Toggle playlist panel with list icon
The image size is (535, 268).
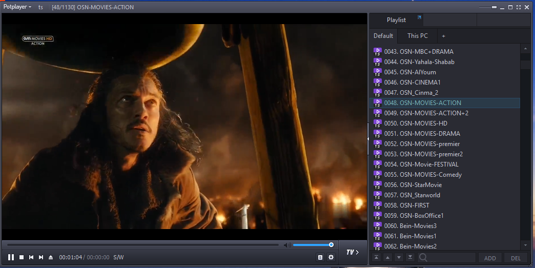tap(320, 257)
